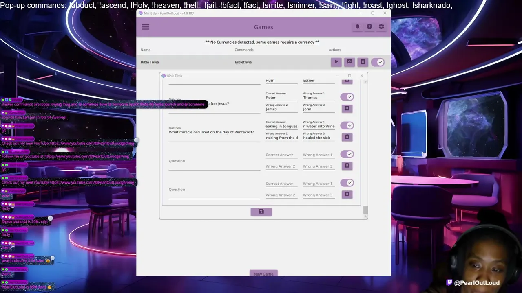522x293 pixels.
Task: Edit wrong answer field showing John
Action: coord(319,107)
